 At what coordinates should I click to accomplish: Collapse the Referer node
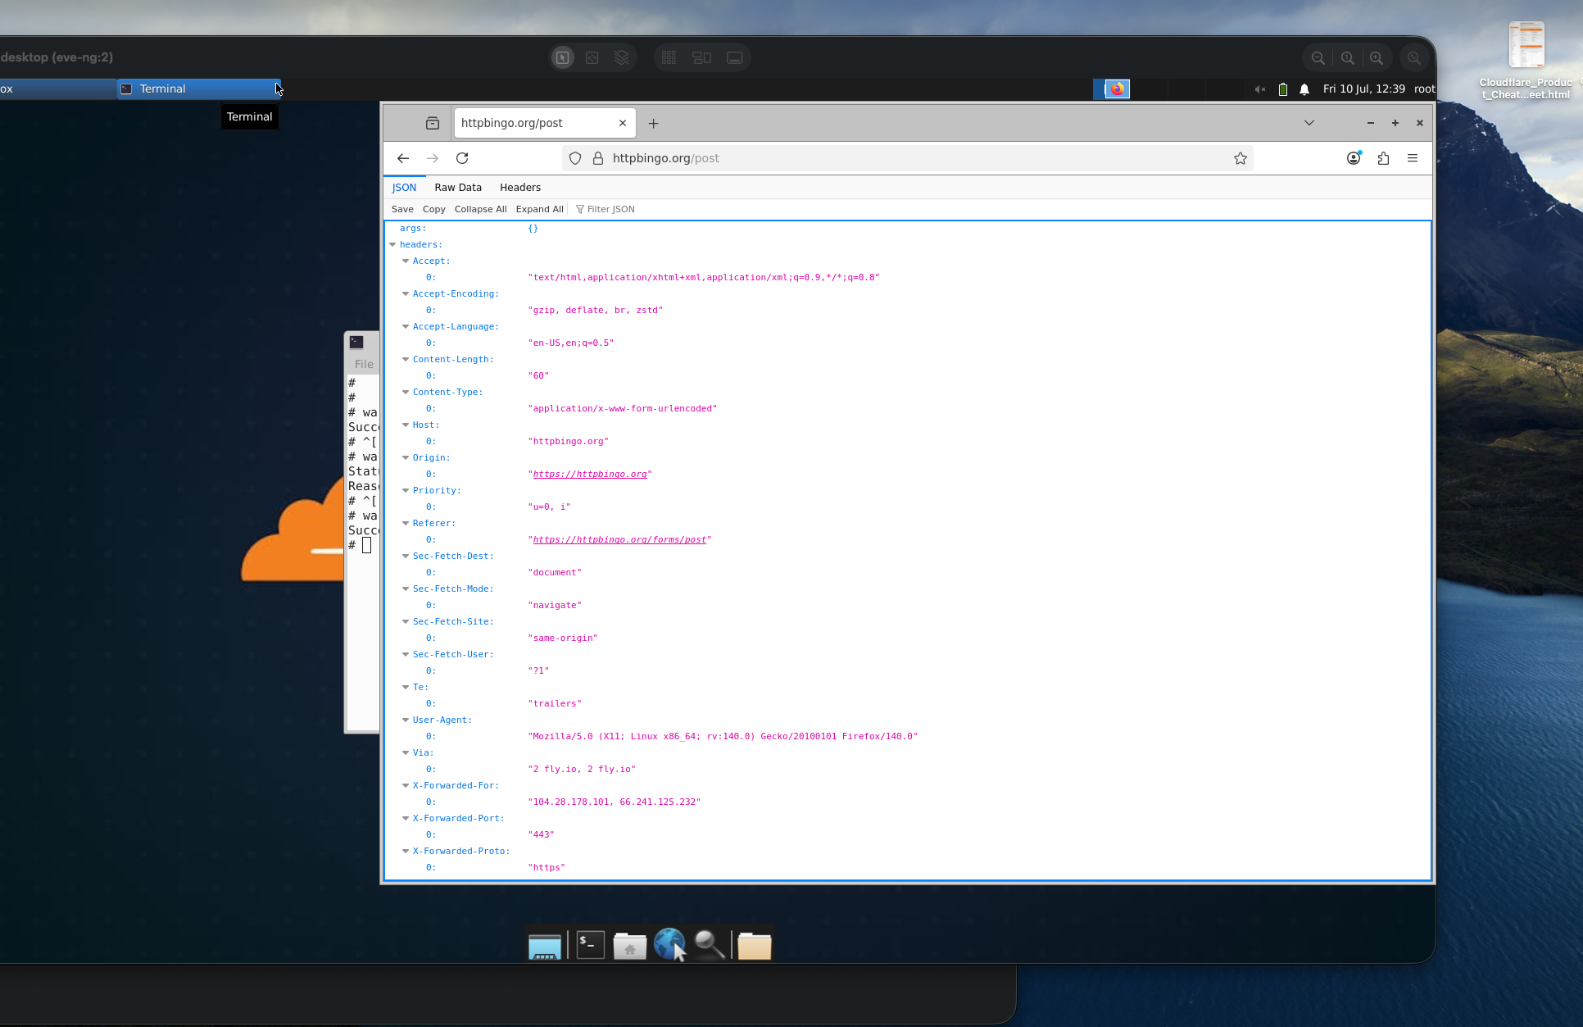click(x=406, y=523)
